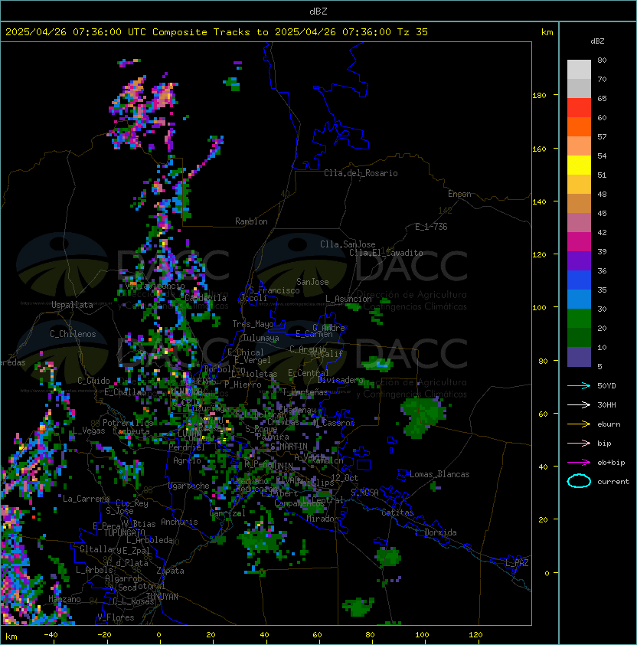Select the Ugarteche map label

(x=189, y=486)
